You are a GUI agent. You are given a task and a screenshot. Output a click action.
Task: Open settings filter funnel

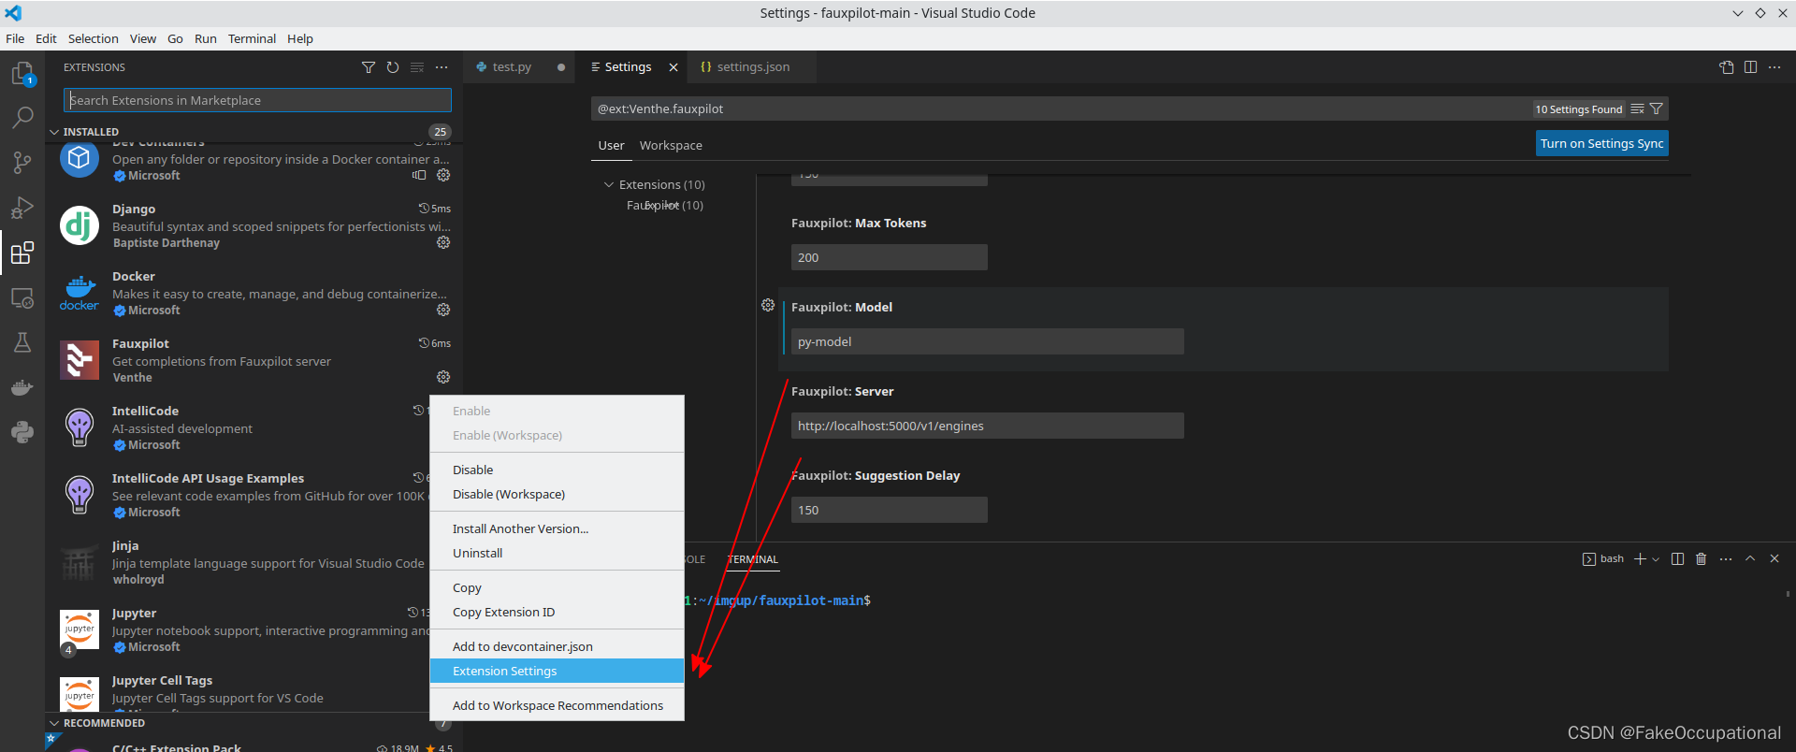(1657, 109)
